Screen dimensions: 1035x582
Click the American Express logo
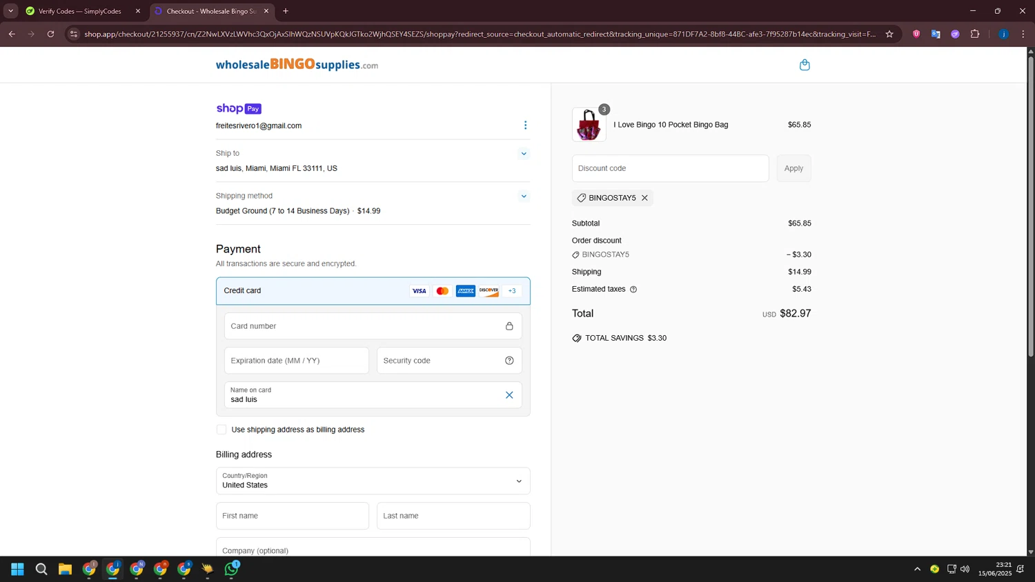466,291
